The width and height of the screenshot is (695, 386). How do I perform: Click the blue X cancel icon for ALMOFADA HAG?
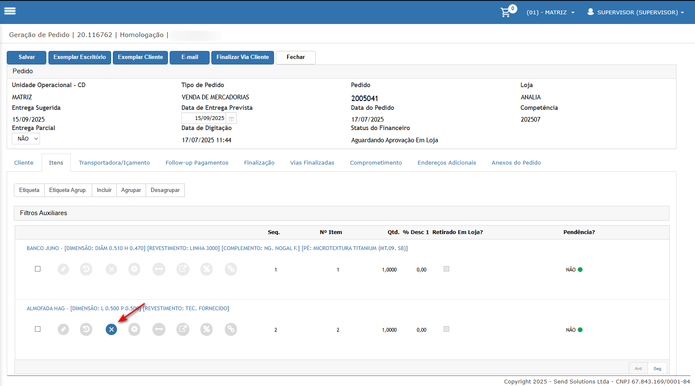tap(111, 330)
